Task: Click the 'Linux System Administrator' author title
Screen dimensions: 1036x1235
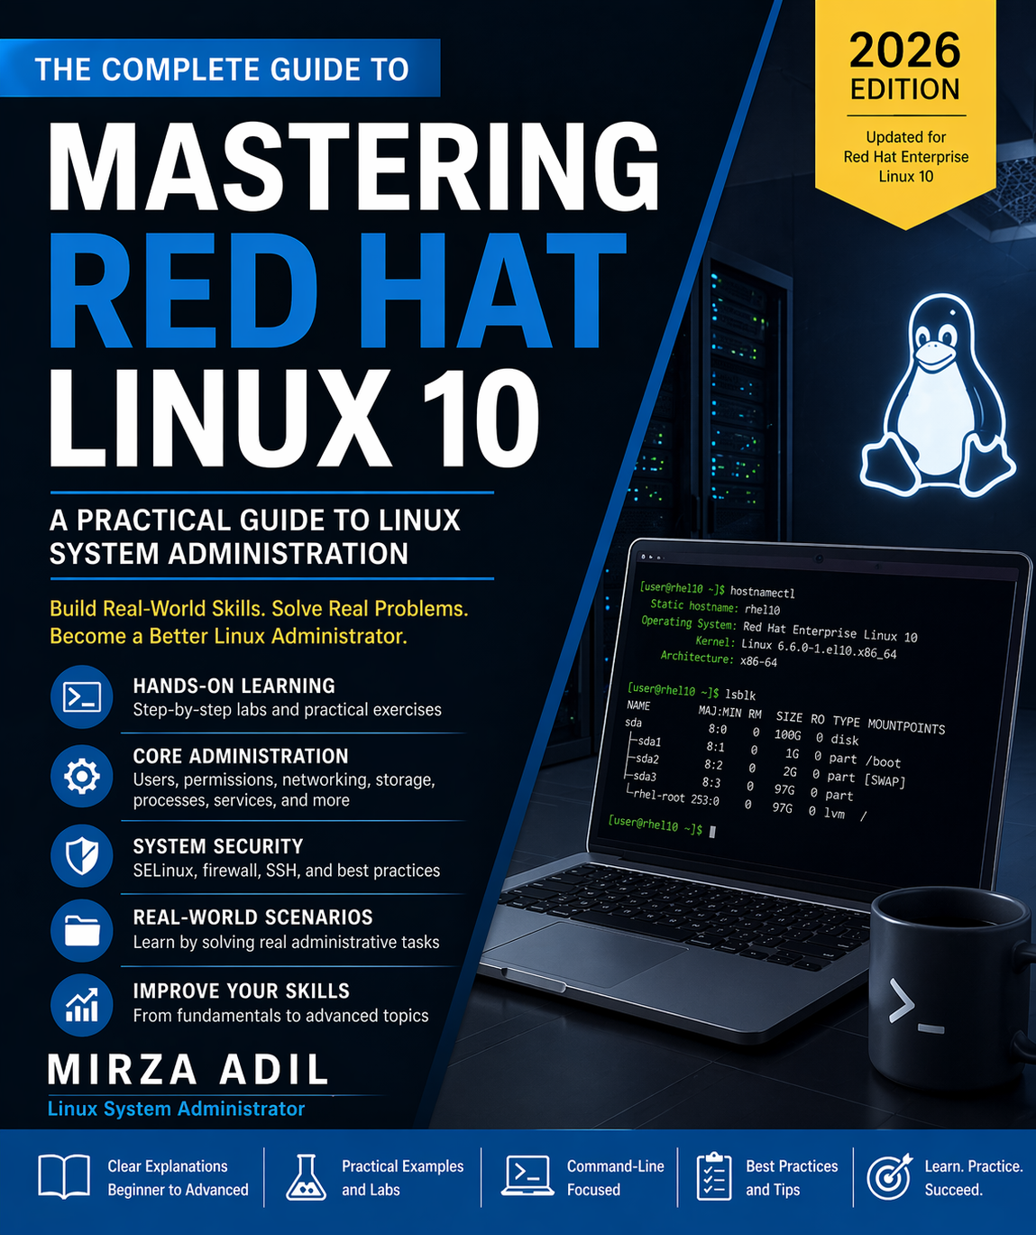Action: click(176, 1109)
